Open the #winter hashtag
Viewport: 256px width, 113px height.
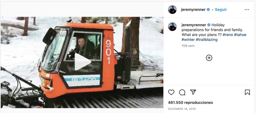[188, 40]
